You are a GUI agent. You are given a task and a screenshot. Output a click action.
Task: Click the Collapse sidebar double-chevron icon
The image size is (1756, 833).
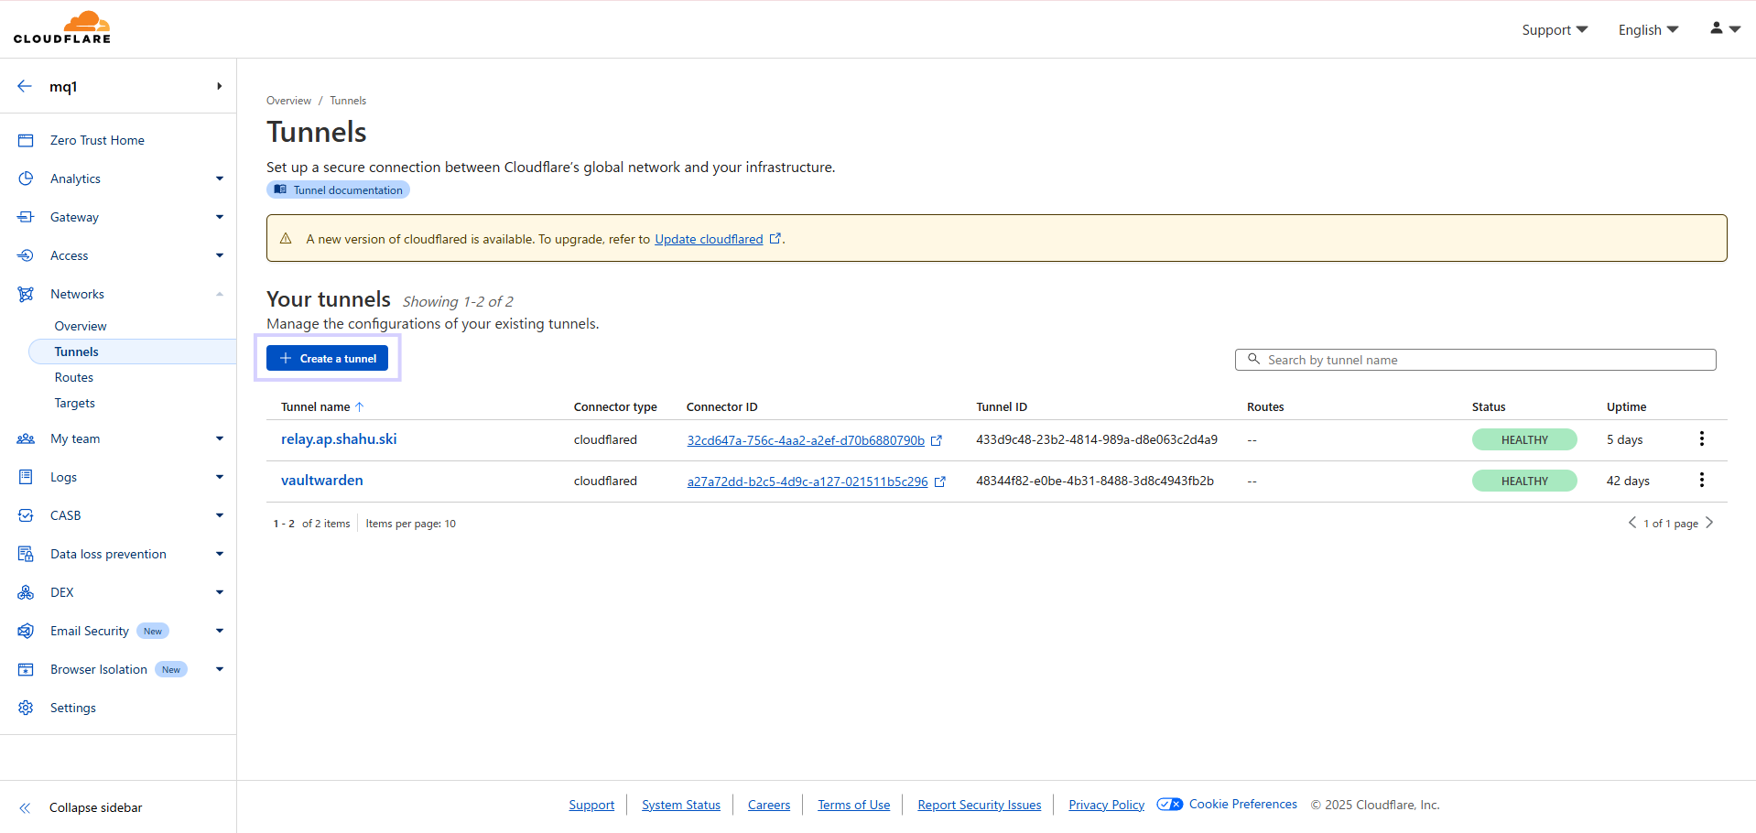click(x=25, y=807)
